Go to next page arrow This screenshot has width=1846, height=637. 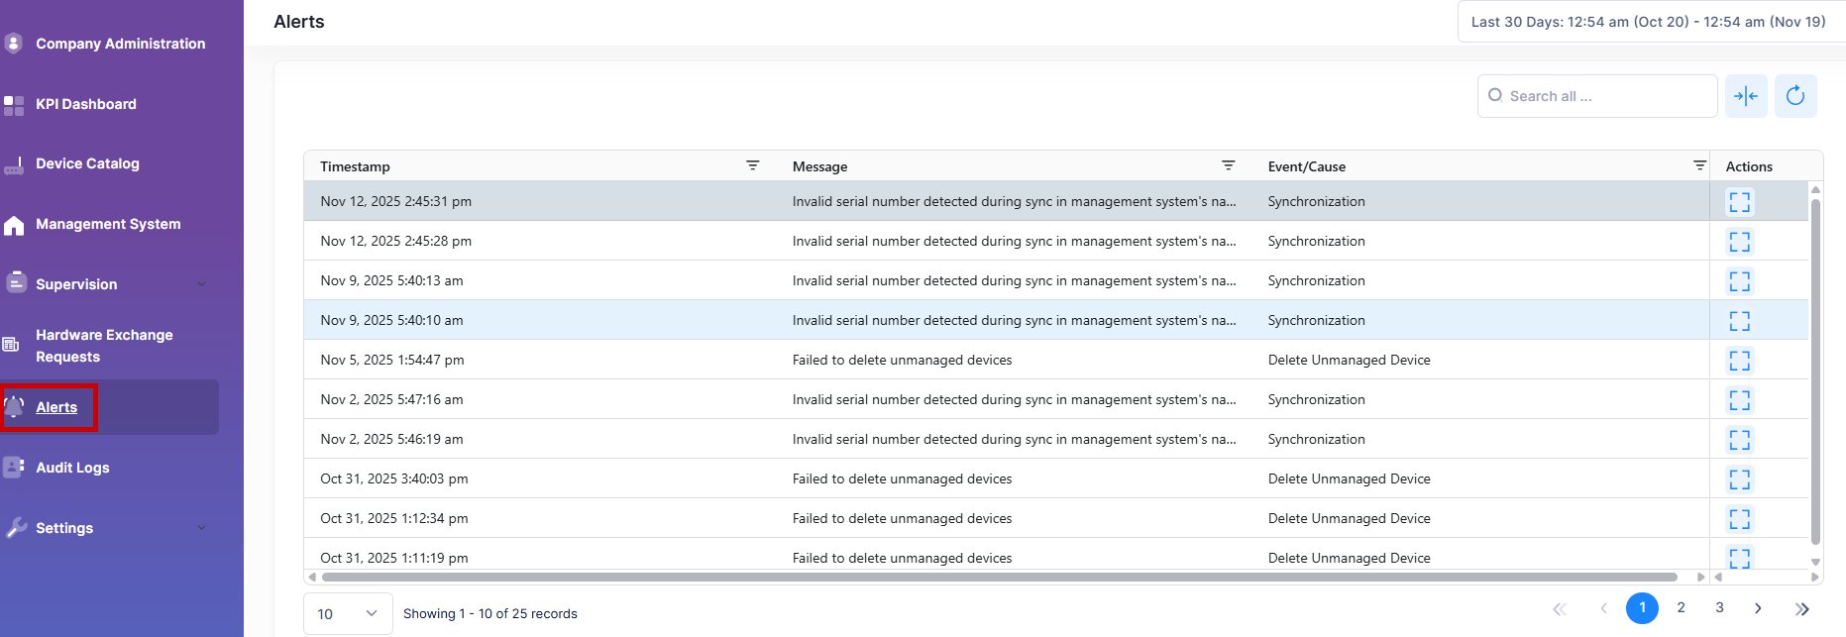(1758, 608)
